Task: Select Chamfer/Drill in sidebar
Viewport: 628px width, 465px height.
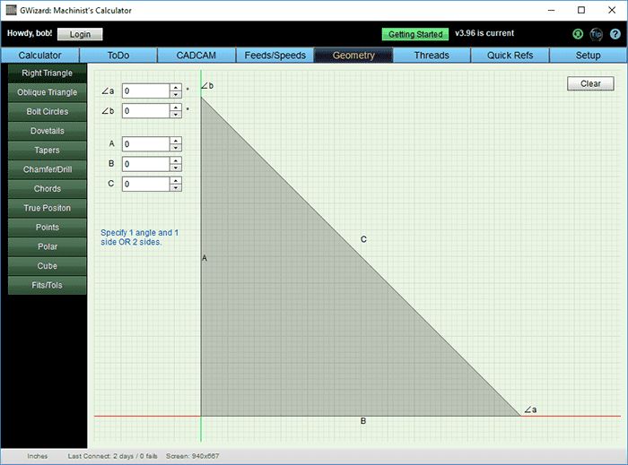Action: click(48, 169)
